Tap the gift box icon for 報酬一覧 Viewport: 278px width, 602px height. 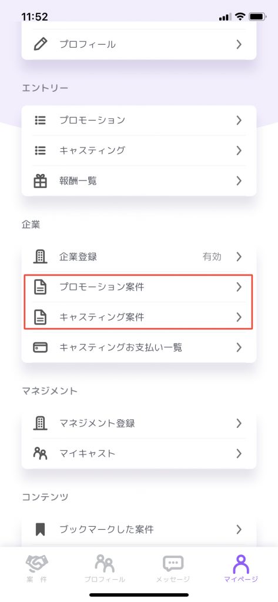40,181
